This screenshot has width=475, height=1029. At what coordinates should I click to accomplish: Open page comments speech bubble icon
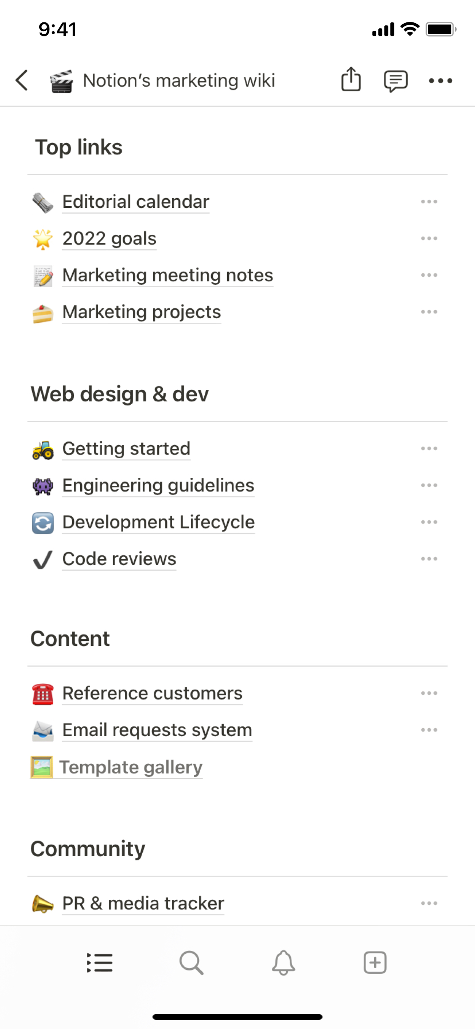pyautogui.click(x=396, y=80)
